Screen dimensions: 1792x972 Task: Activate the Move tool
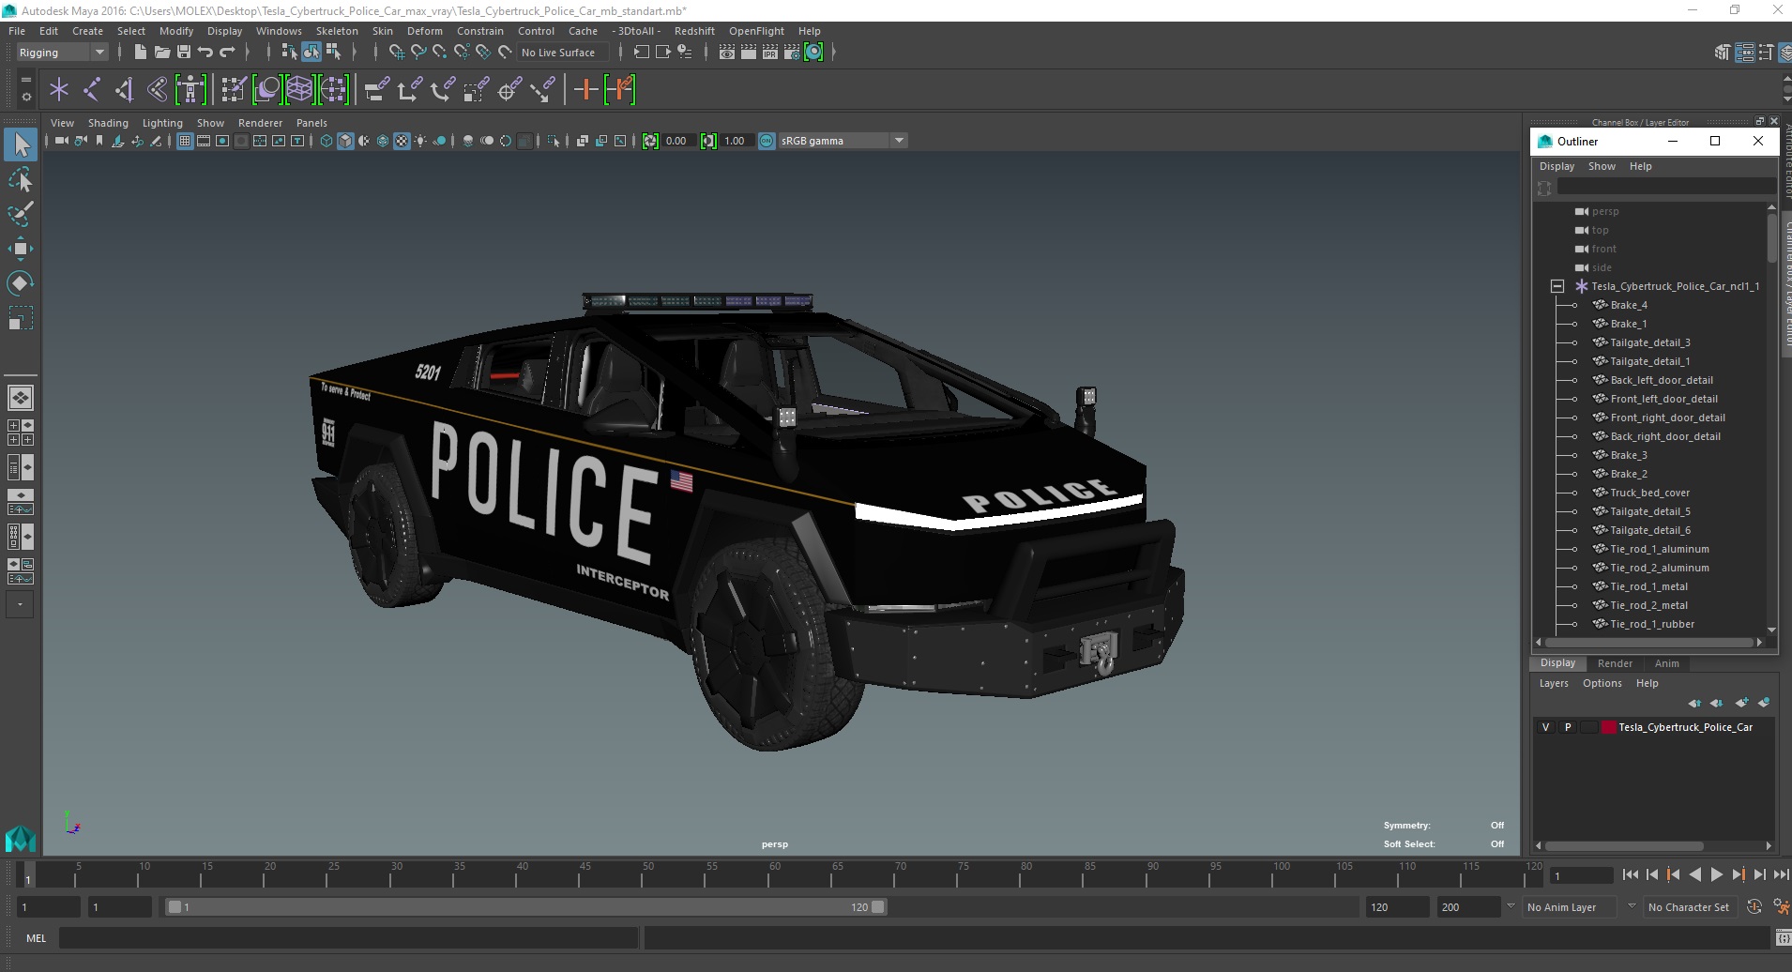21,249
